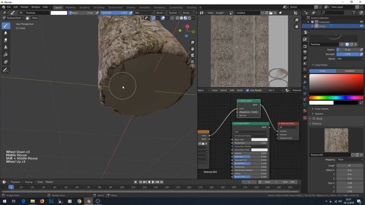Click the viewport zoom magnifier icon
Screen dimensions: 365x205
pyautogui.click(x=192, y=43)
